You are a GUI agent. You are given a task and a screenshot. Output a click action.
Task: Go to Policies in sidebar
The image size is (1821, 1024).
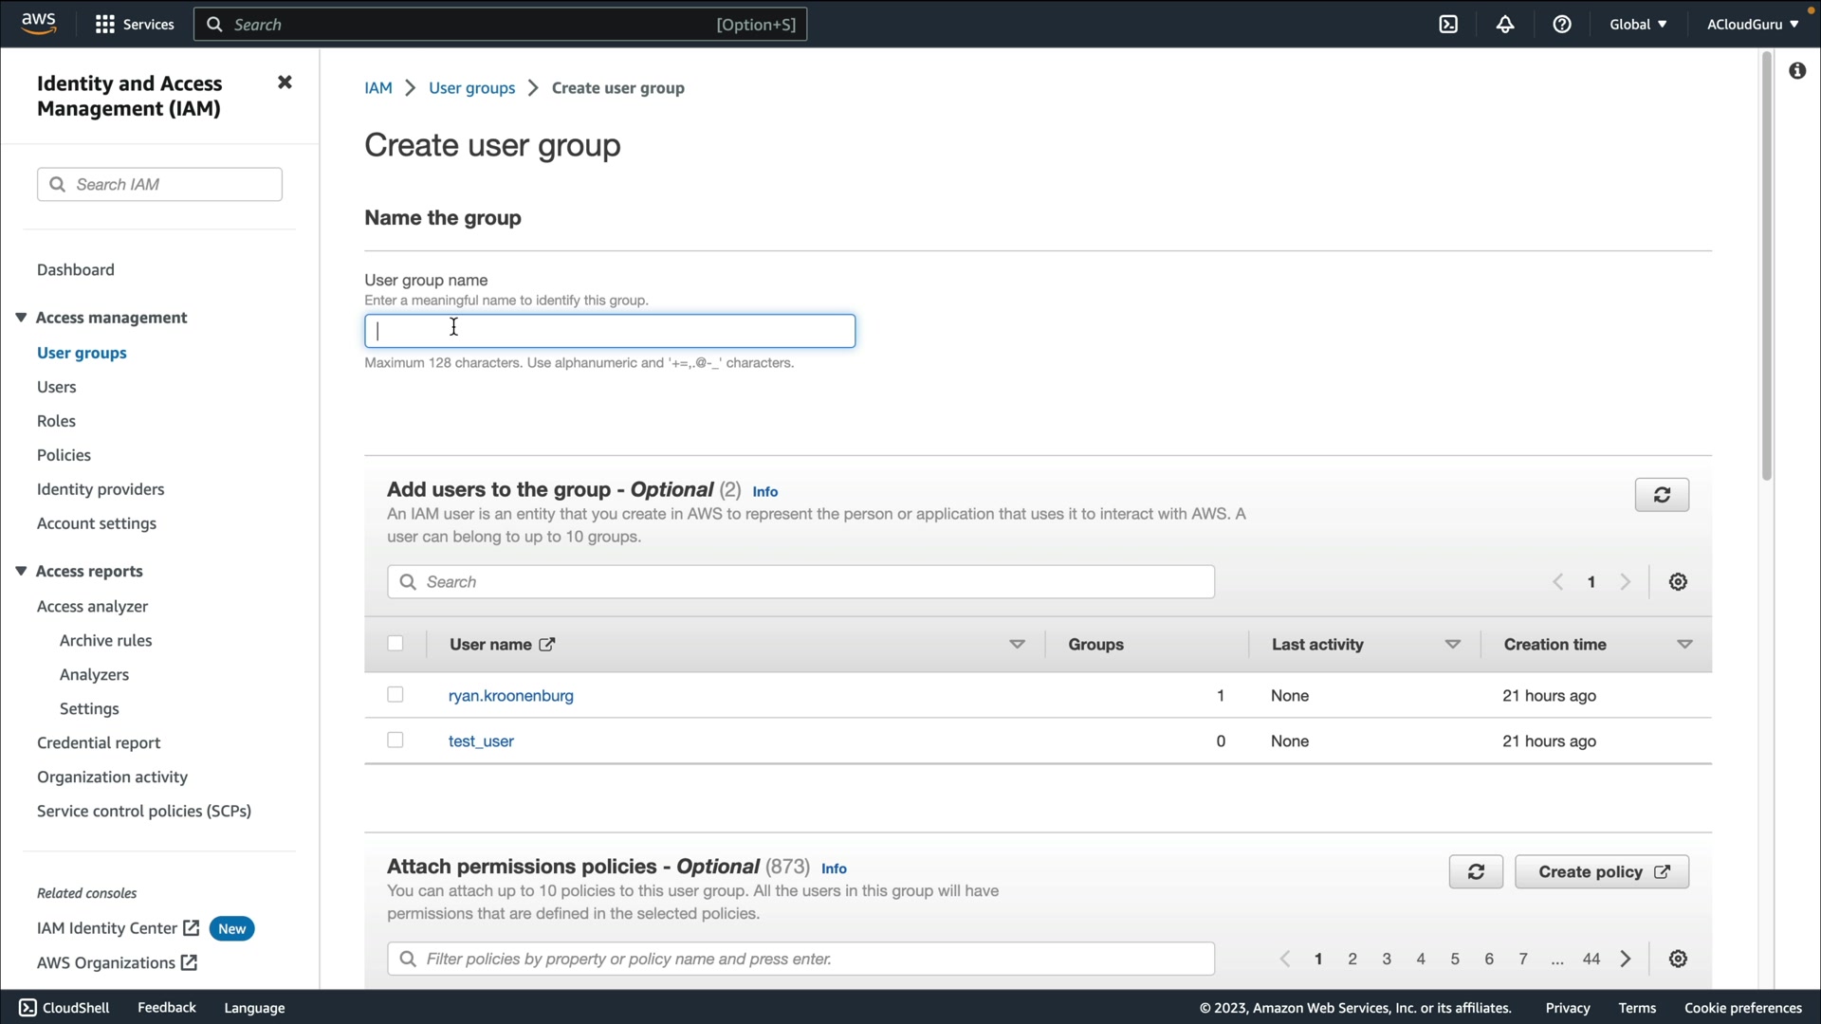pos(64,455)
